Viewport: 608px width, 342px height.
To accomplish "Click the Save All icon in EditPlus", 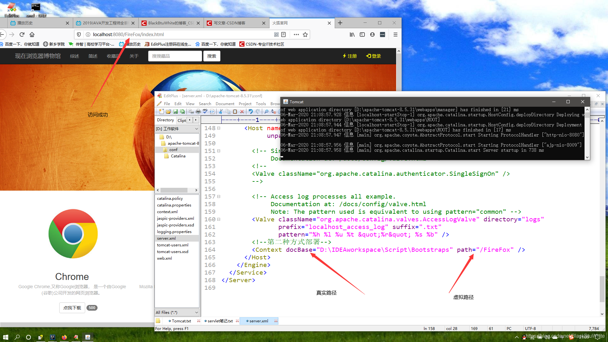I will coord(182,111).
